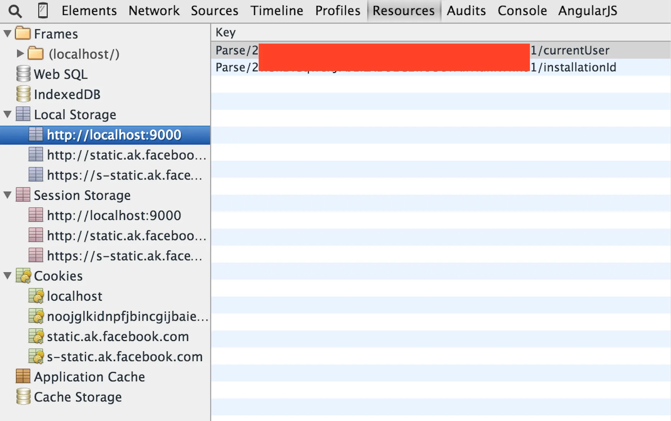The width and height of the screenshot is (671, 421).
Task: Open the IndexedDB database icon
Action: (23, 94)
